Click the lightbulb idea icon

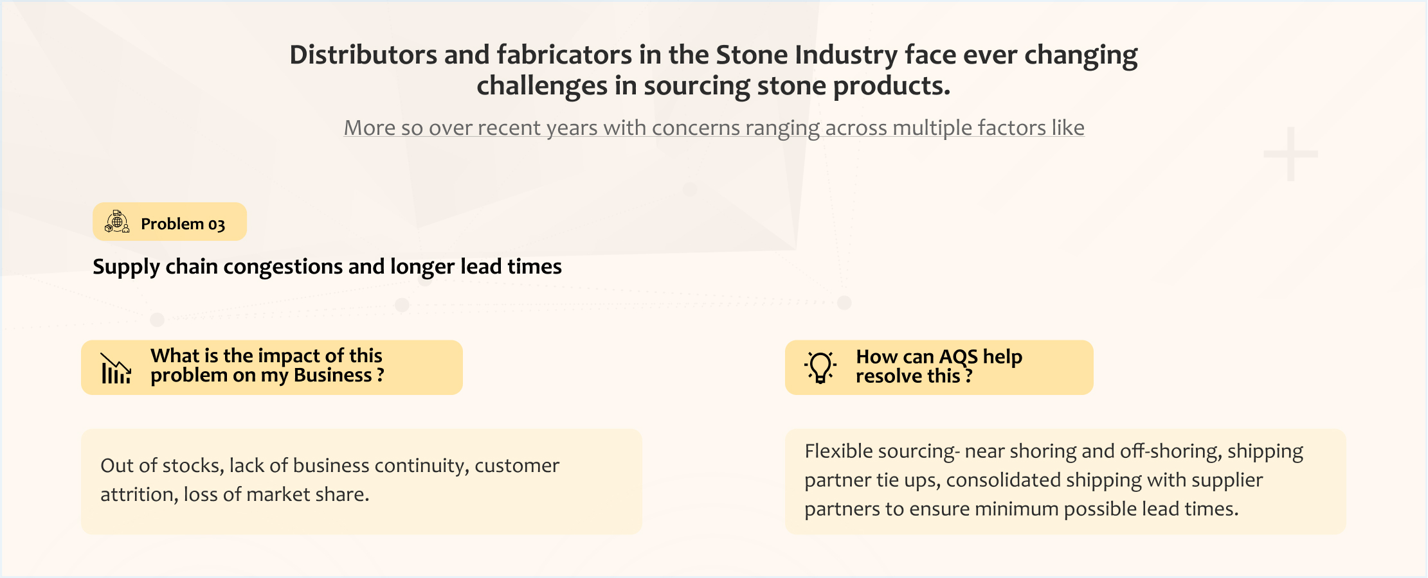click(x=820, y=367)
